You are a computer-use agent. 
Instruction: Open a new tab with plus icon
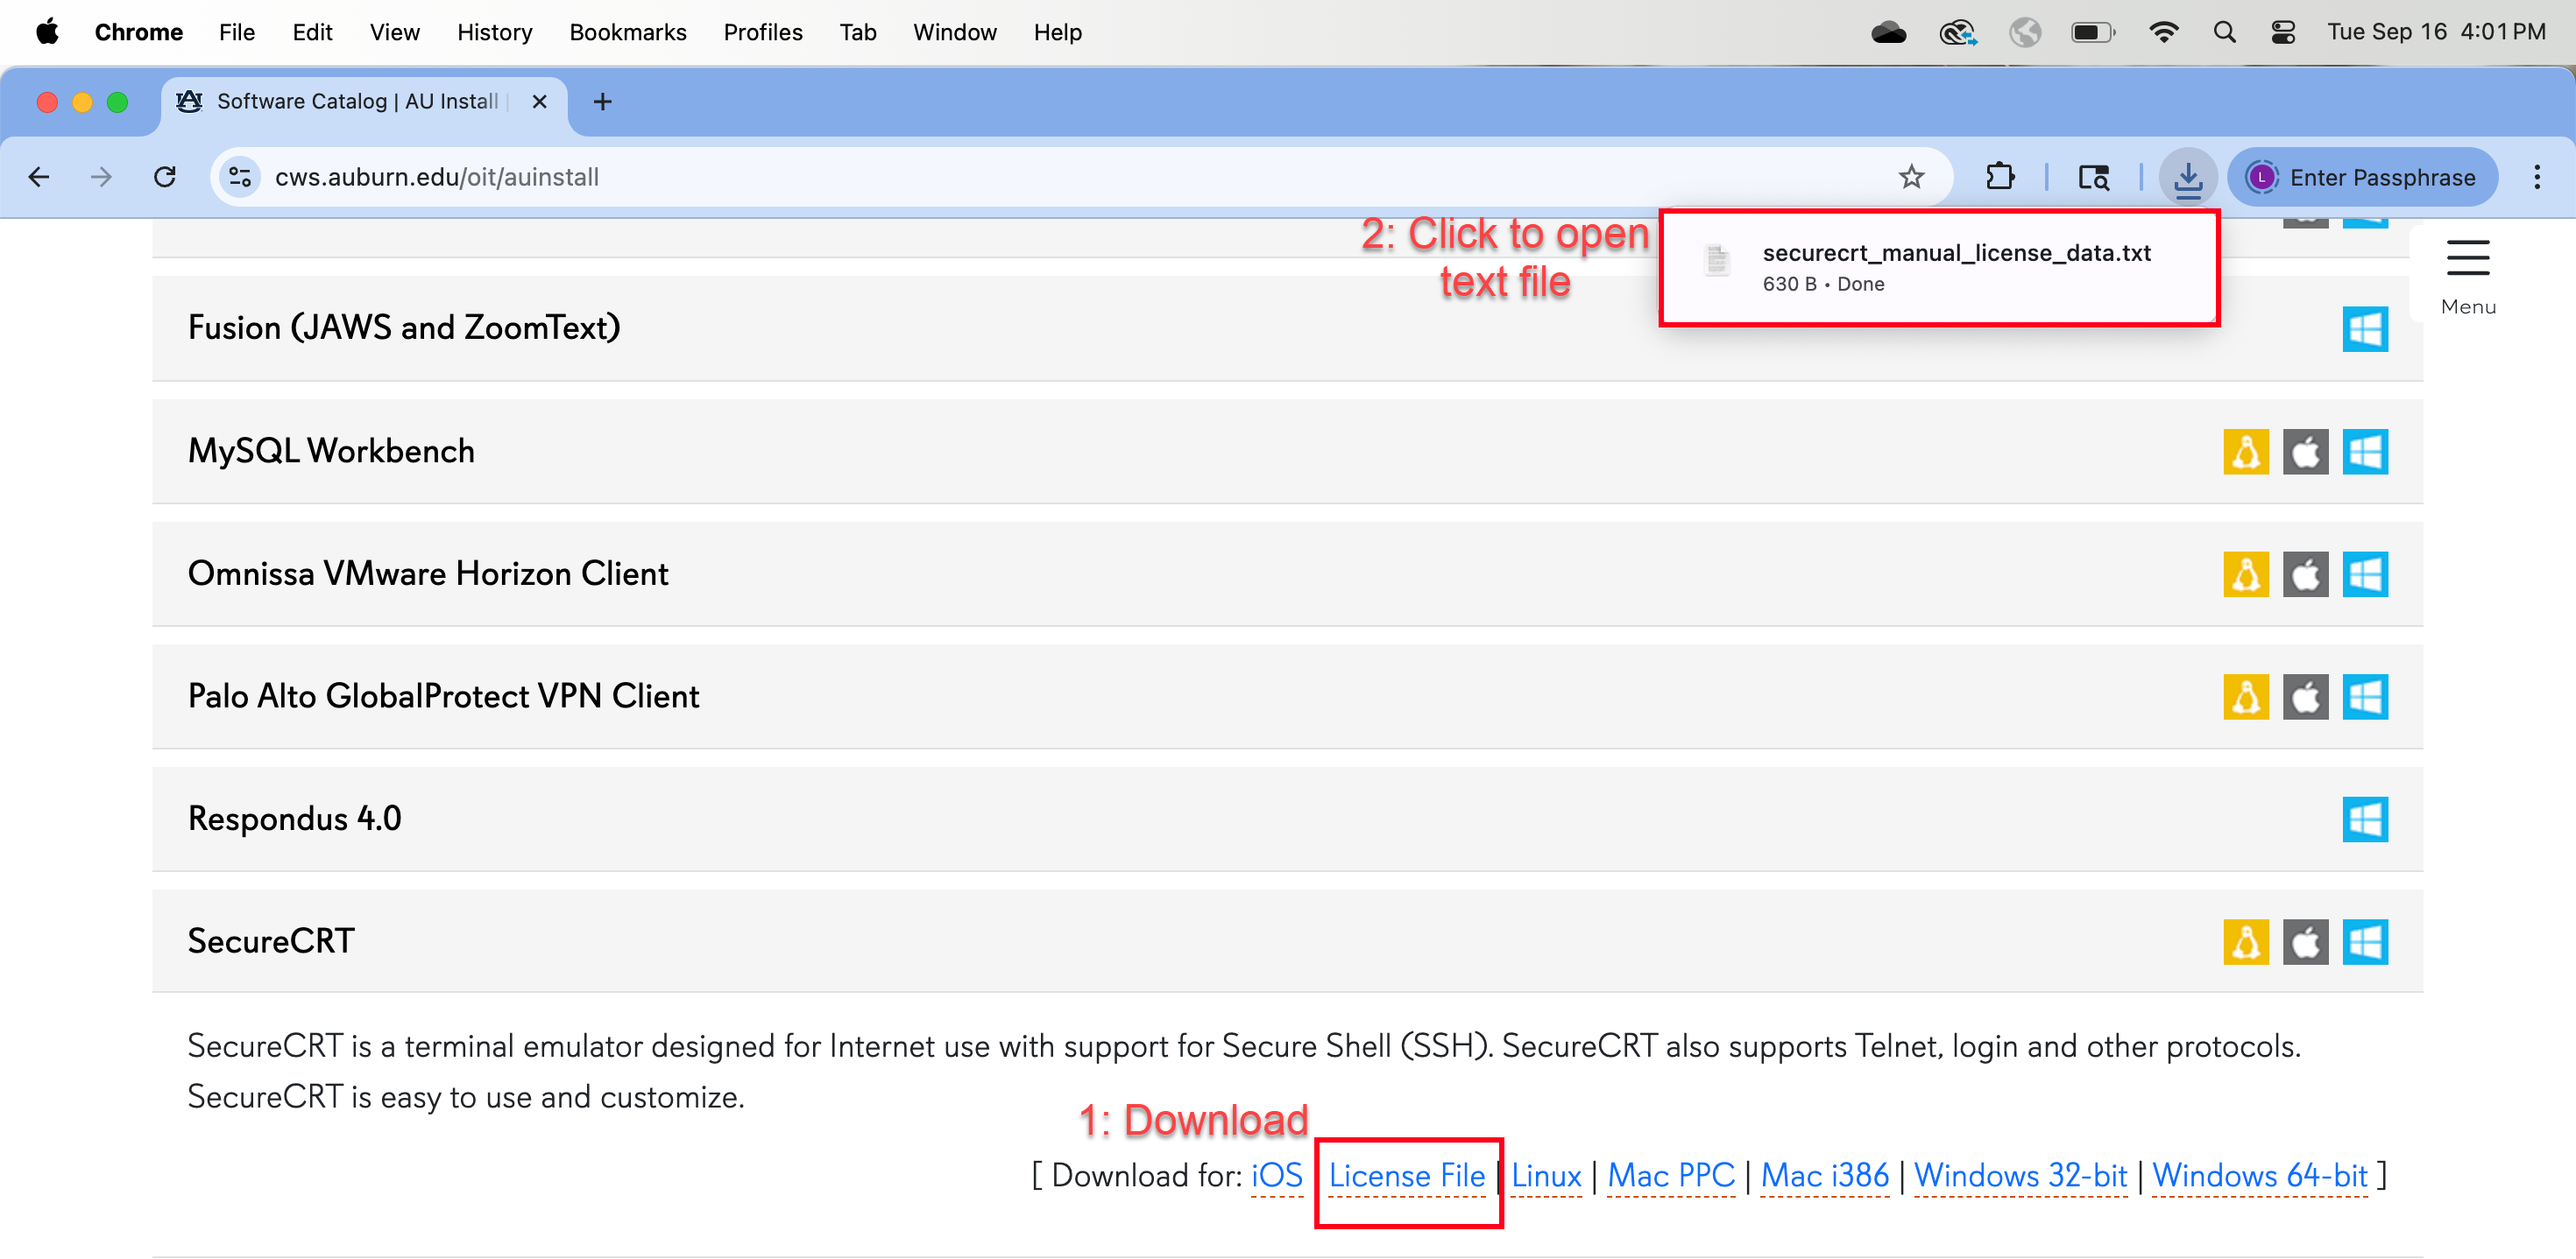click(602, 102)
